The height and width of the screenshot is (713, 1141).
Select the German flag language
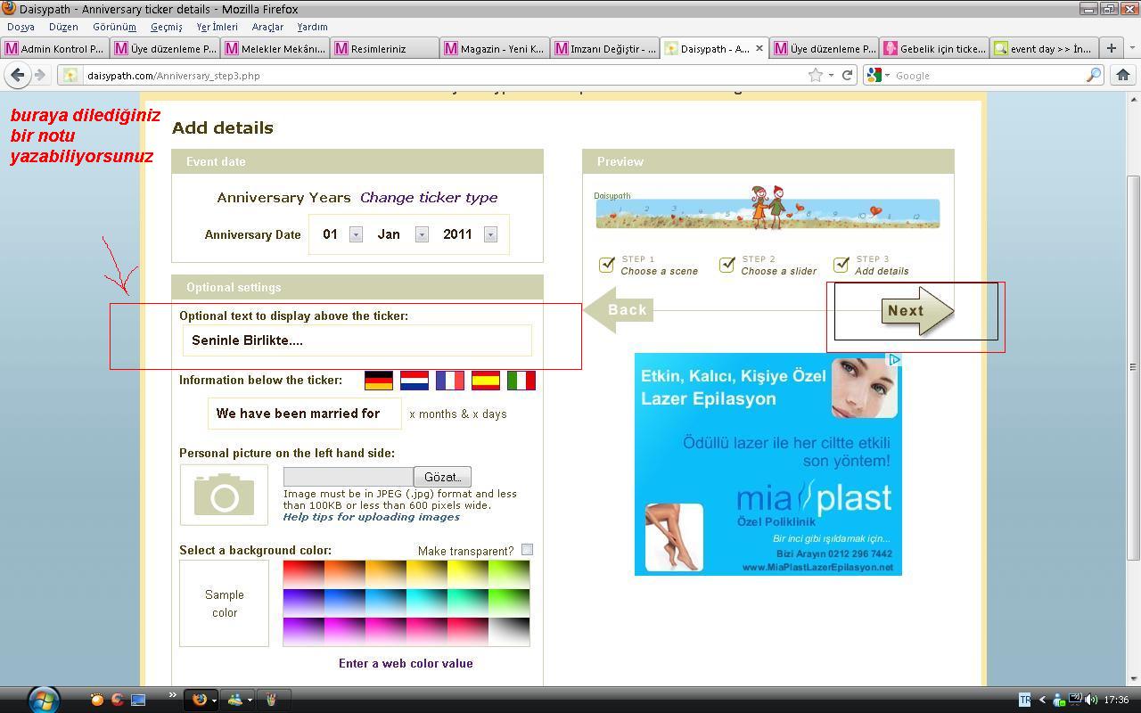tap(378, 381)
